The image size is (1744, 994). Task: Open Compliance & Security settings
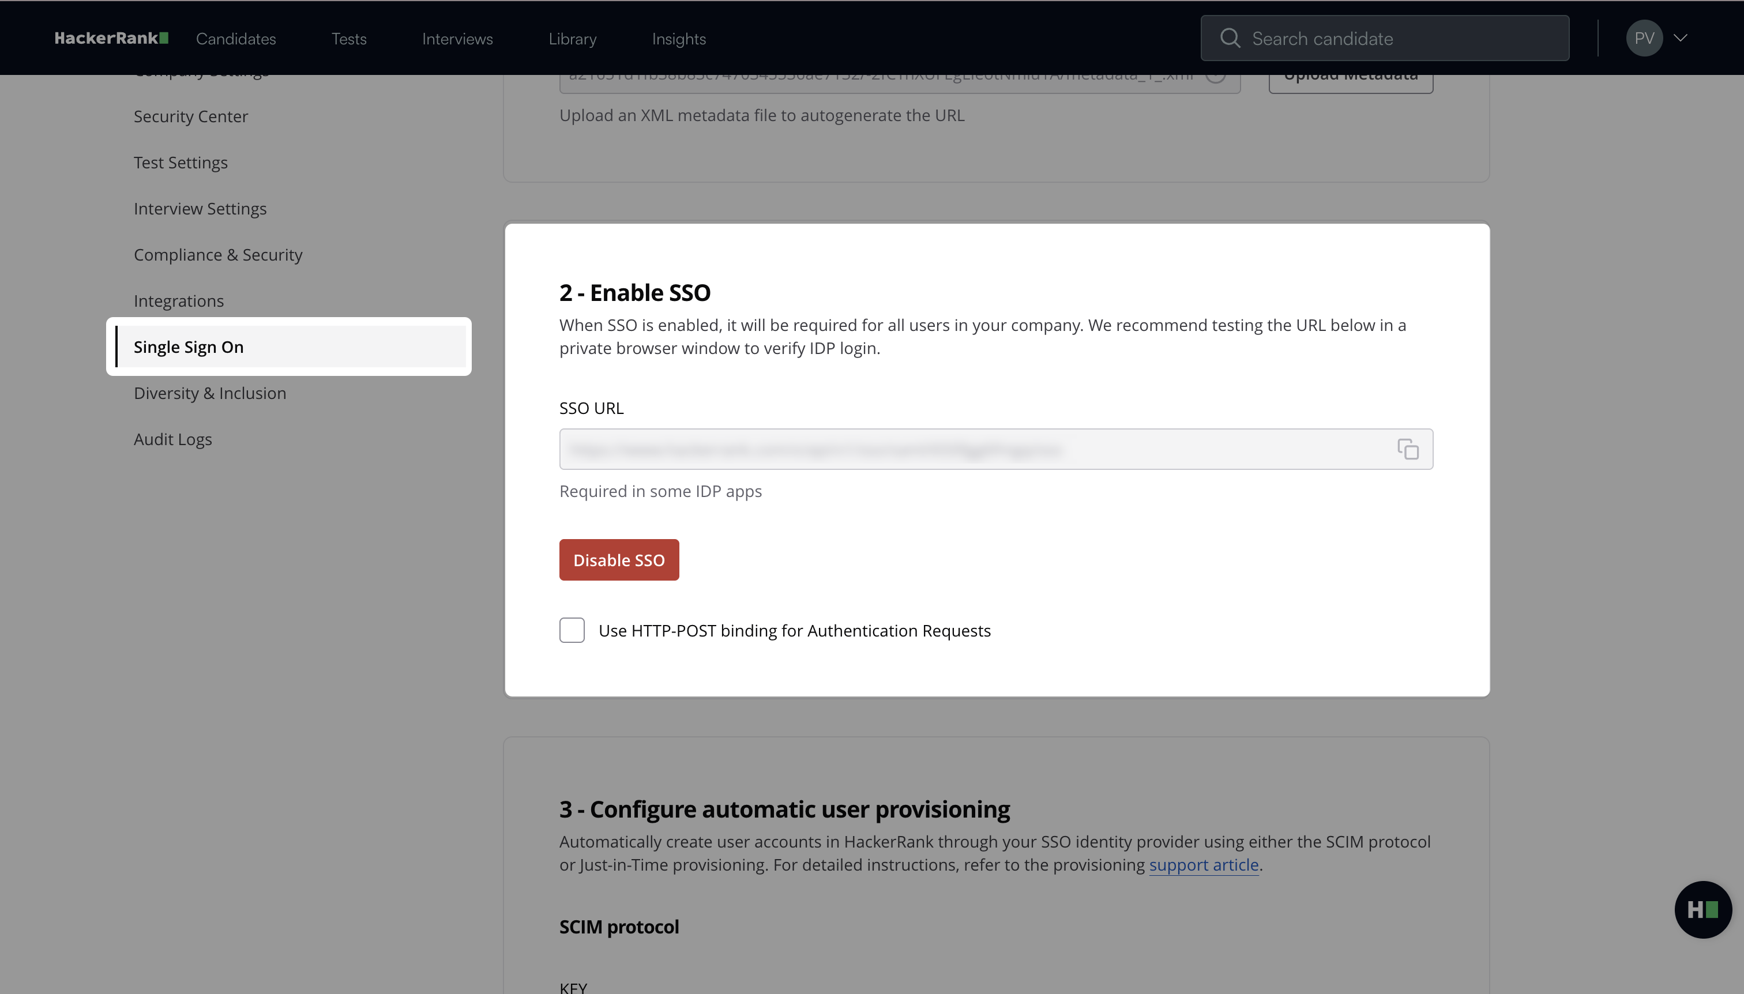click(x=218, y=255)
